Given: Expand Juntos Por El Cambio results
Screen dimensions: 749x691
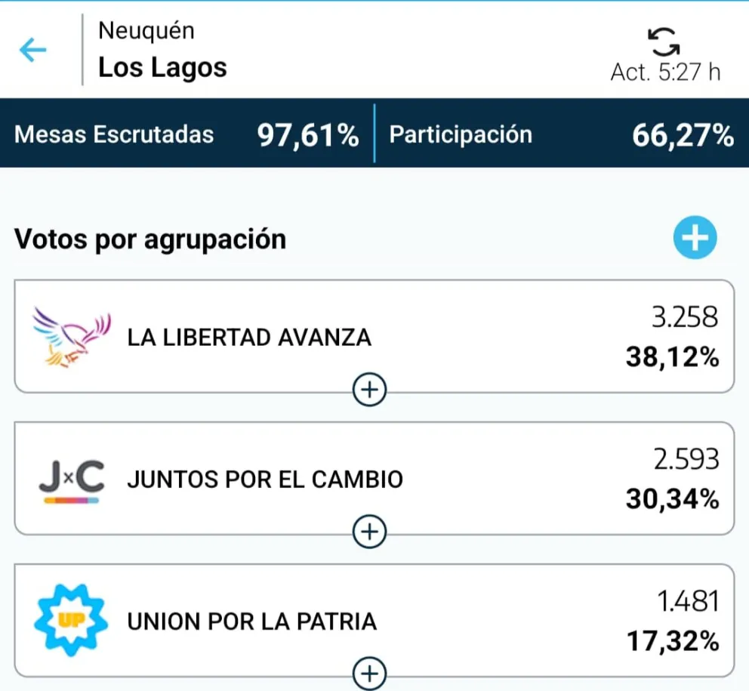Looking at the screenshot, I should tap(369, 532).
